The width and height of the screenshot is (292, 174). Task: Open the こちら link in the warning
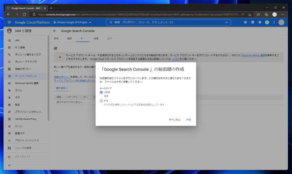click(176, 59)
